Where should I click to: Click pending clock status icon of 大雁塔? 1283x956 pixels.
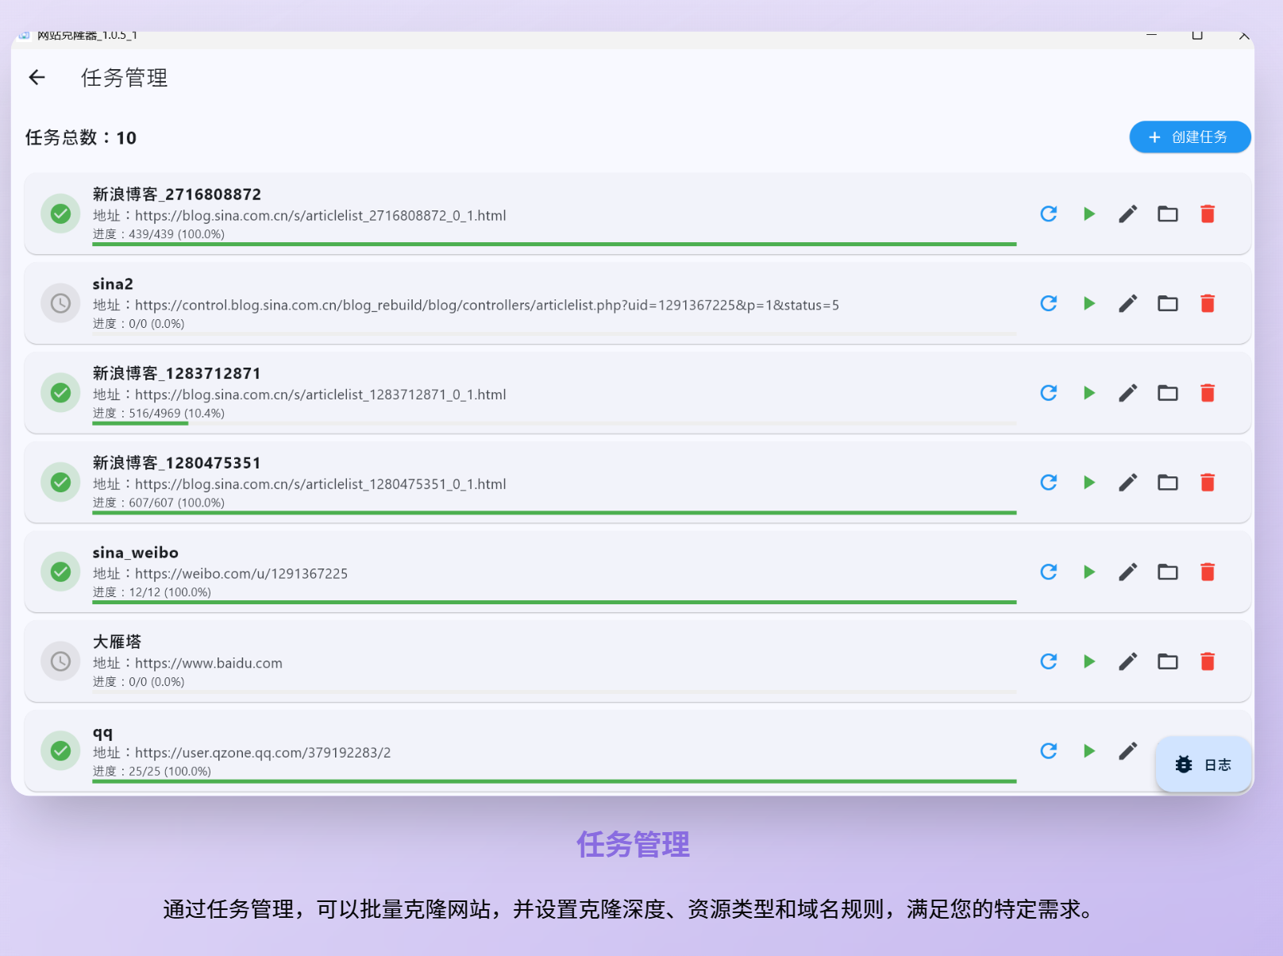(x=61, y=661)
